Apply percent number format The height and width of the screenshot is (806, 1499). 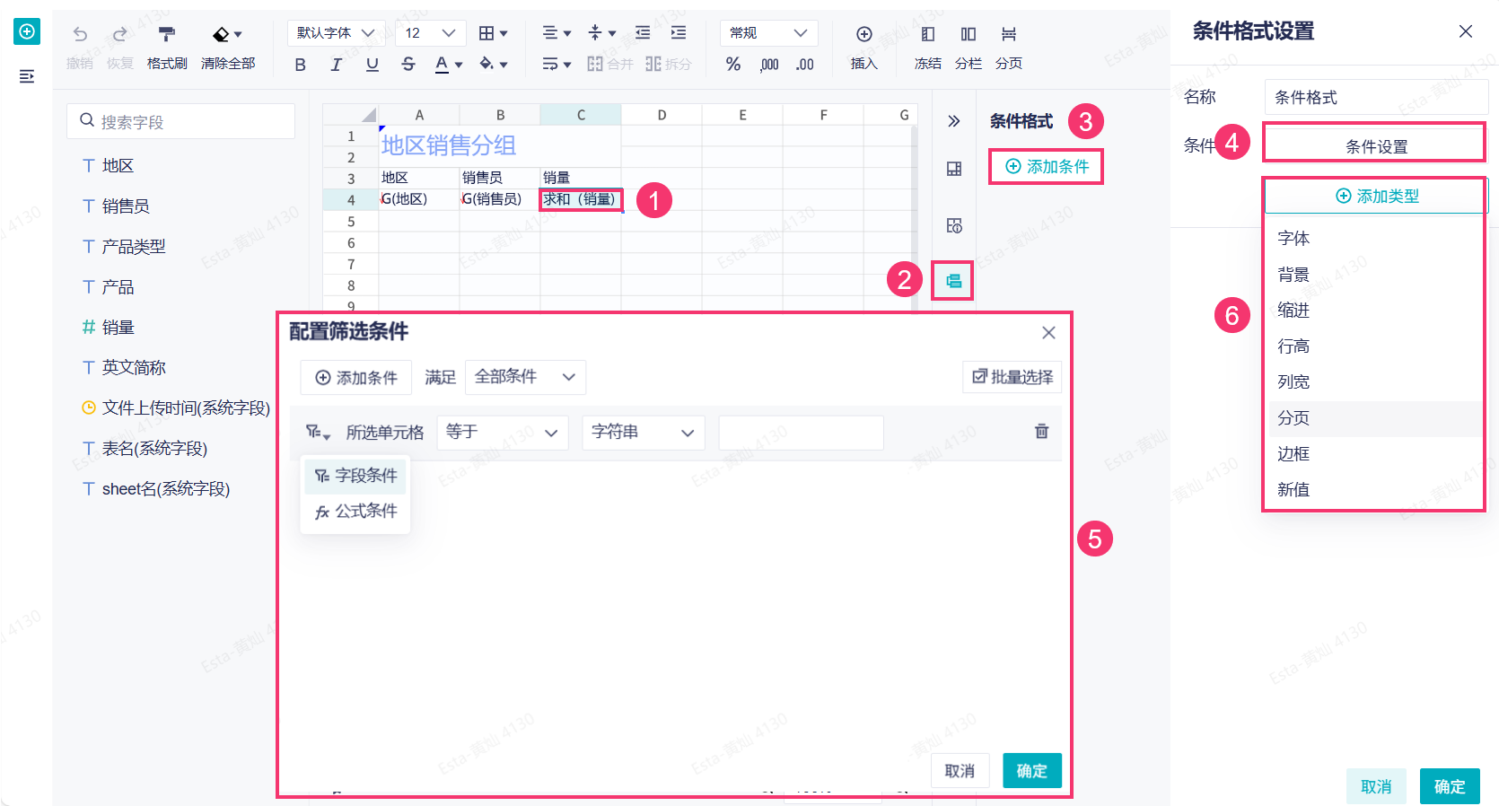point(733,65)
